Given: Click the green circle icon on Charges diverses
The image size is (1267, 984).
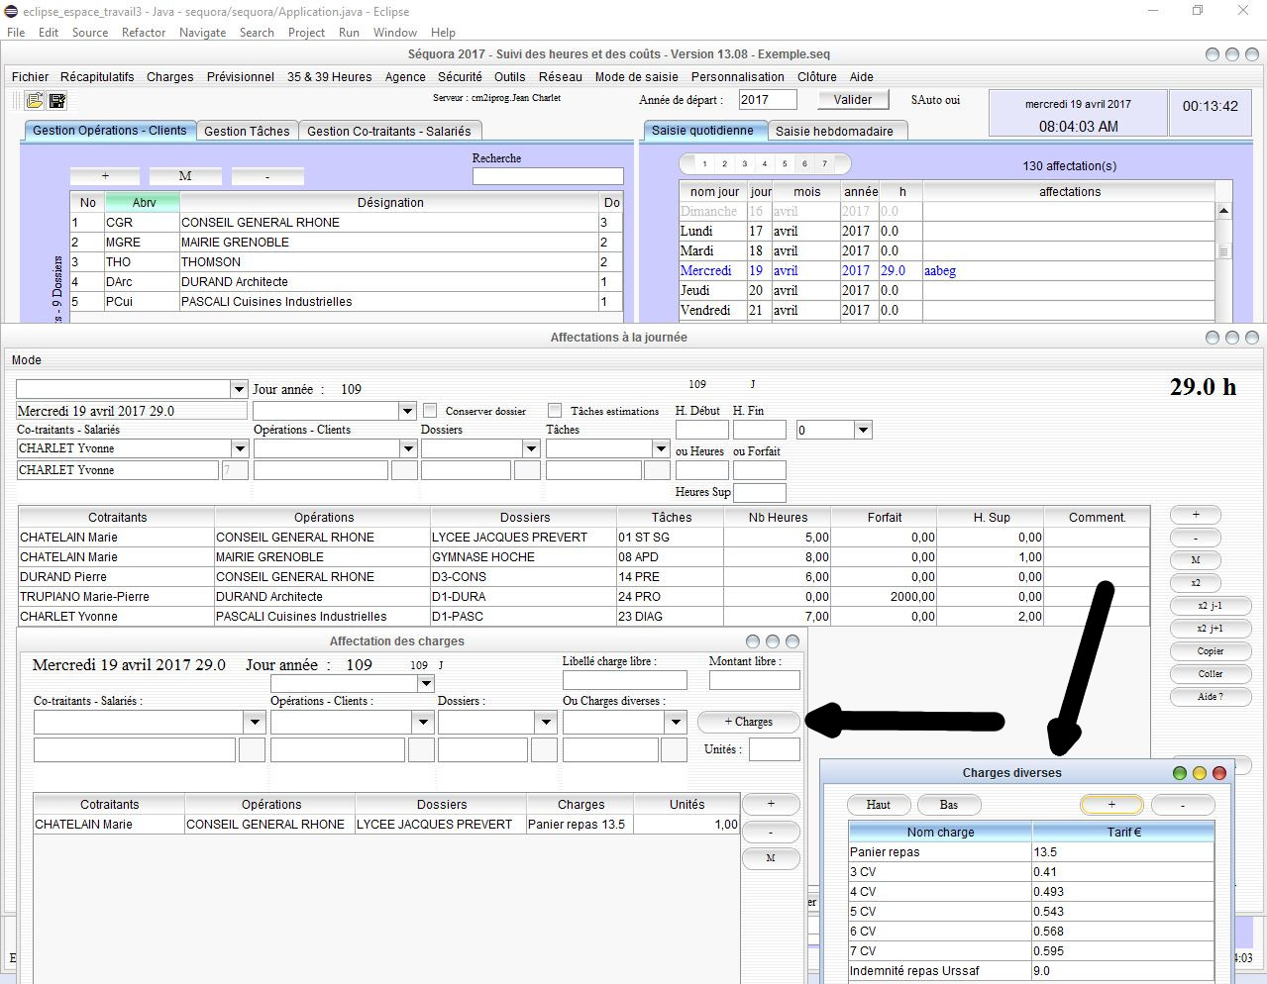Looking at the screenshot, I should [x=1179, y=772].
